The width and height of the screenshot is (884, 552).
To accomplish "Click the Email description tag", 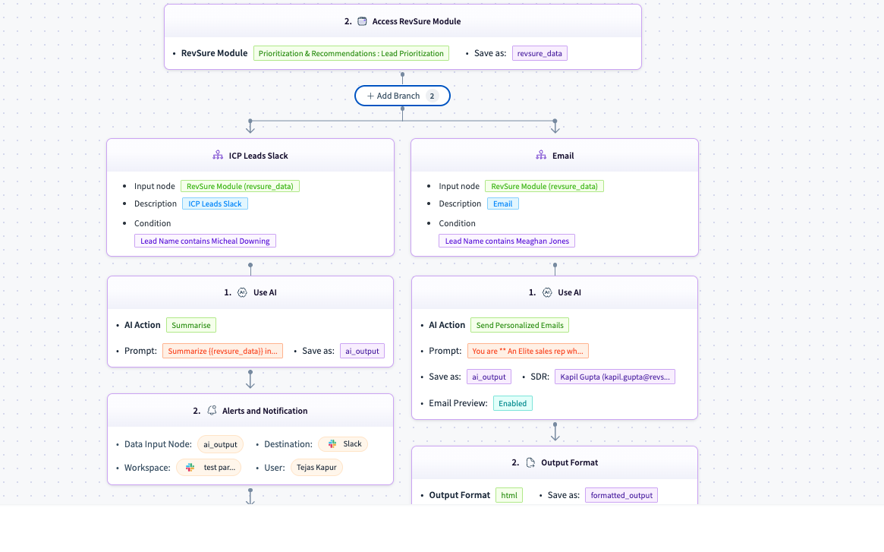I will [x=503, y=203].
